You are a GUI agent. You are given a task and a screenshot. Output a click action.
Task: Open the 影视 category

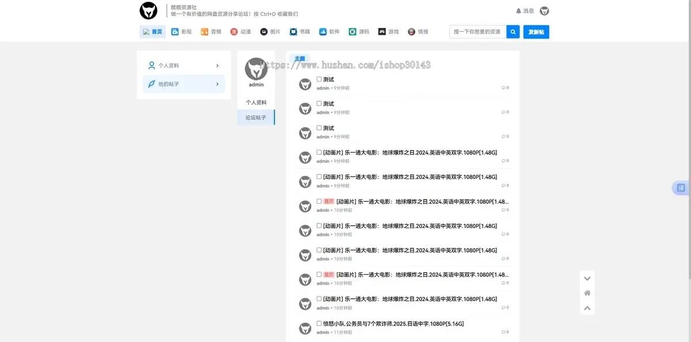point(181,32)
